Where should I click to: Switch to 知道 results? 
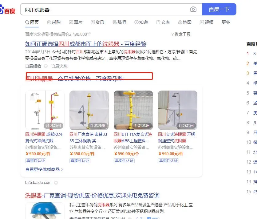(x=141, y=22)
